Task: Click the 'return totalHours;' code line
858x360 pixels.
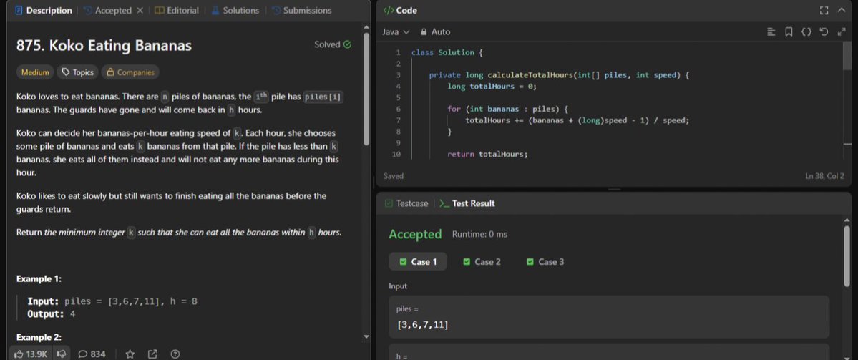Action: (x=487, y=155)
